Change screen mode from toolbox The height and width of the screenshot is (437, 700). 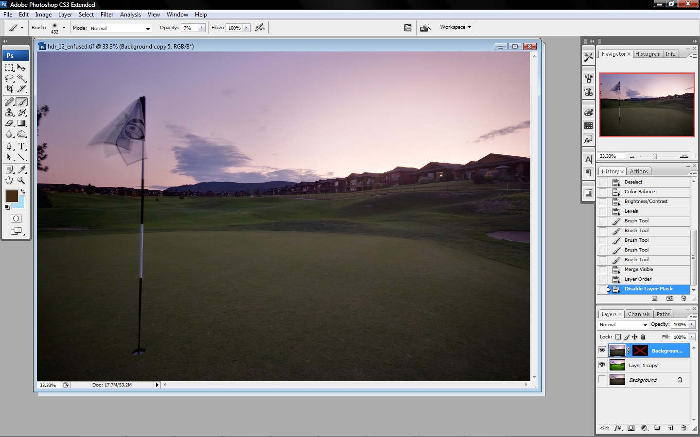pos(16,231)
